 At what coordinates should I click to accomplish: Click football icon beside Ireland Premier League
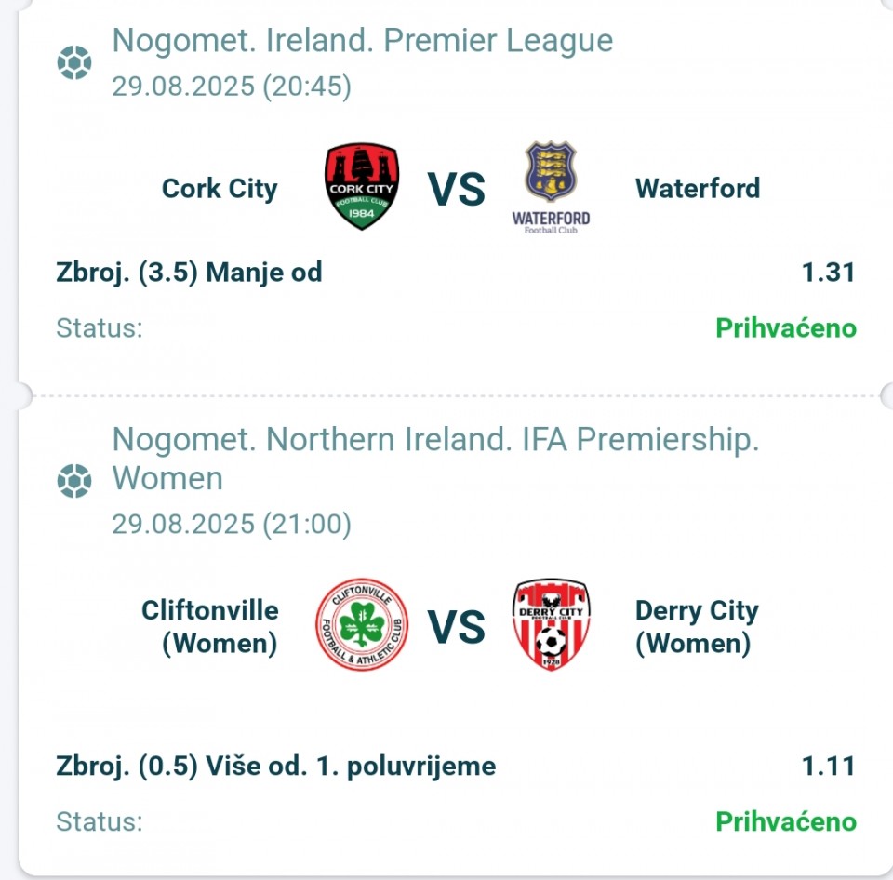coord(74,62)
